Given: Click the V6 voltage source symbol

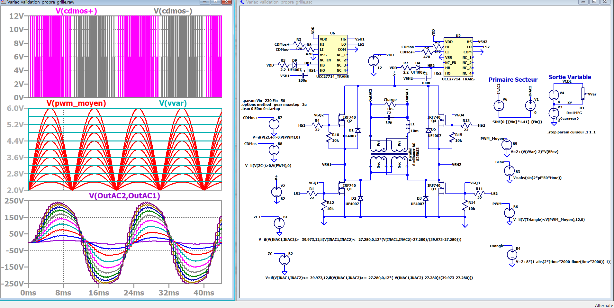Looking at the screenshot, I should click(499, 105).
